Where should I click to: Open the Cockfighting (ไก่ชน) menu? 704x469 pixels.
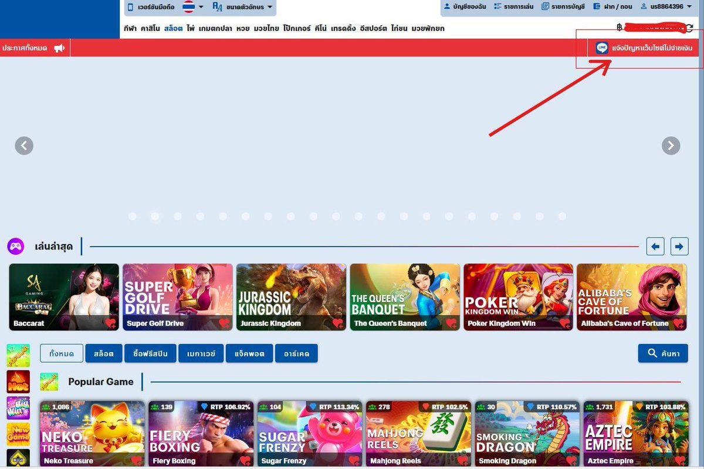coord(400,28)
